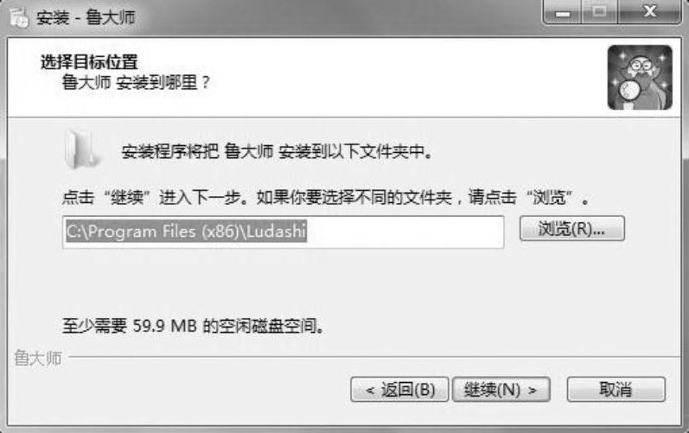Click the 安装程序将把 鲁大师 安装到以下文件夹中 message
Image resolution: width=689 pixels, height=433 pixels.
tap(277, 152)
